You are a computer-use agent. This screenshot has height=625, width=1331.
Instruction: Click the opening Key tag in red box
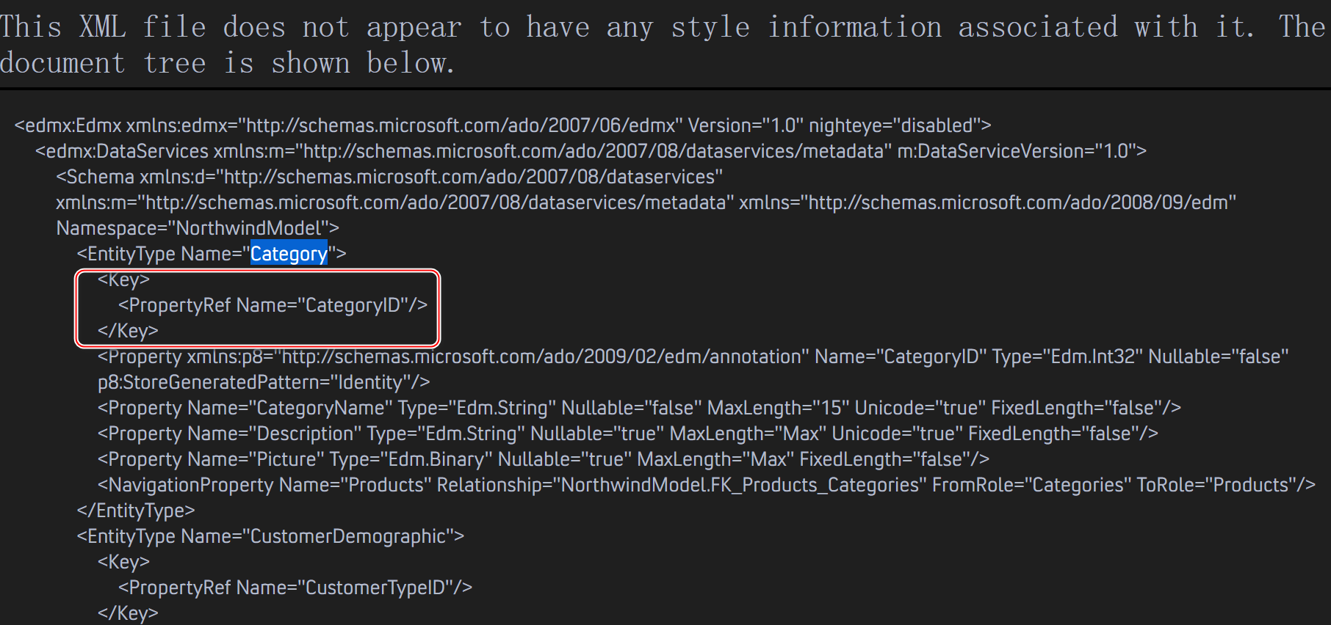pyautogui.click(x=123, y=279)
